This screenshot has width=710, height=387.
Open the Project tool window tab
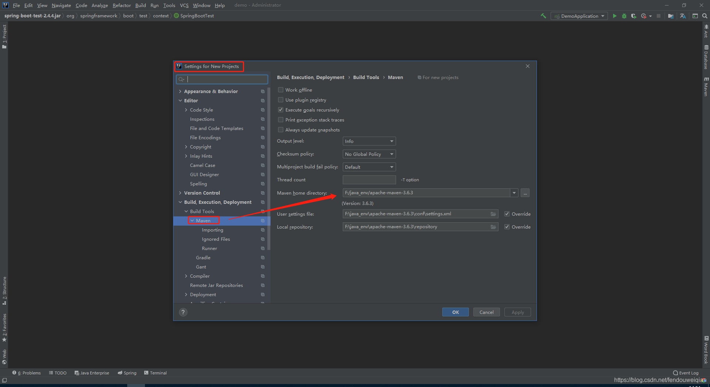pyautogui.click(x=4, y=37)
